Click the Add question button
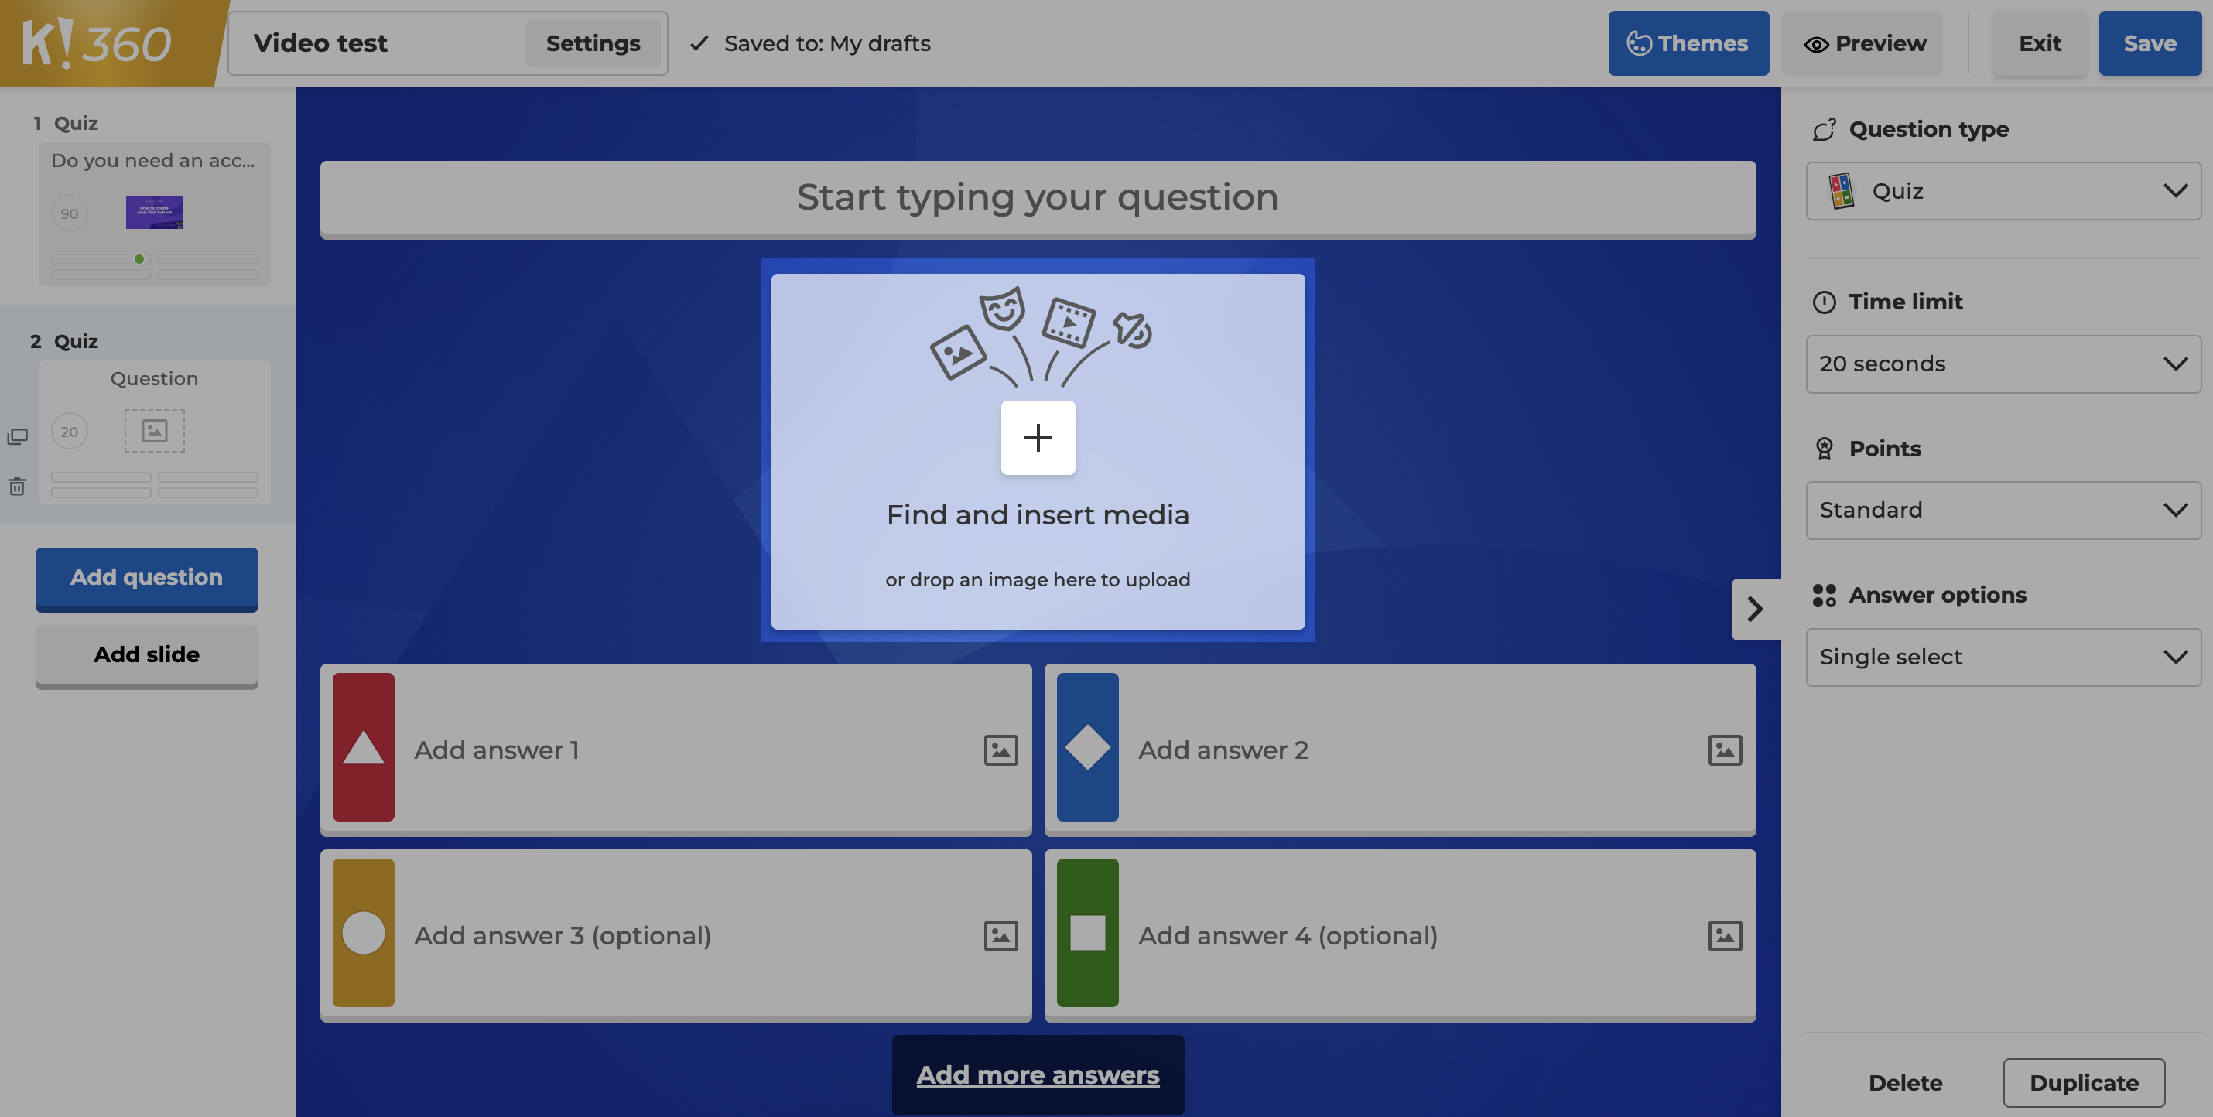This screenshot has height=1117, width=2213. click(145, 579)
